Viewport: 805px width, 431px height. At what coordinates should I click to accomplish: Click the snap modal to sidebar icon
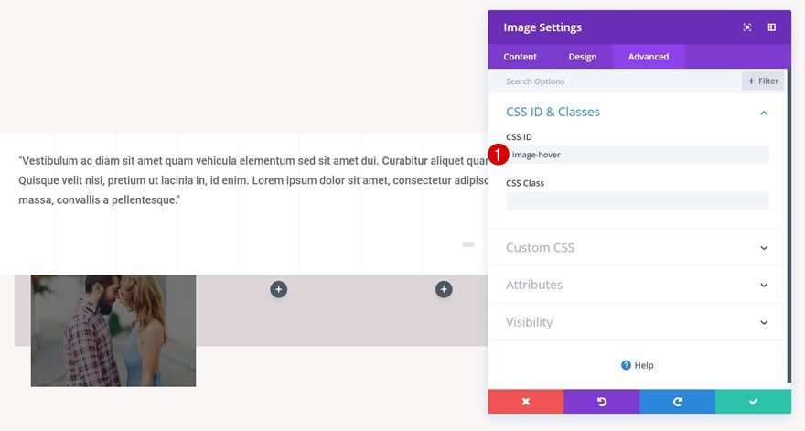(772, 27)
